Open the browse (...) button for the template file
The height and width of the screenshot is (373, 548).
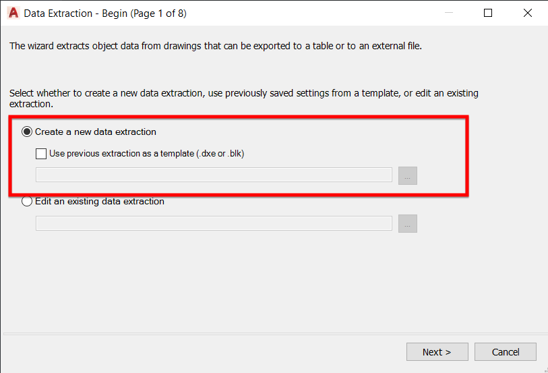pos(408,175)
